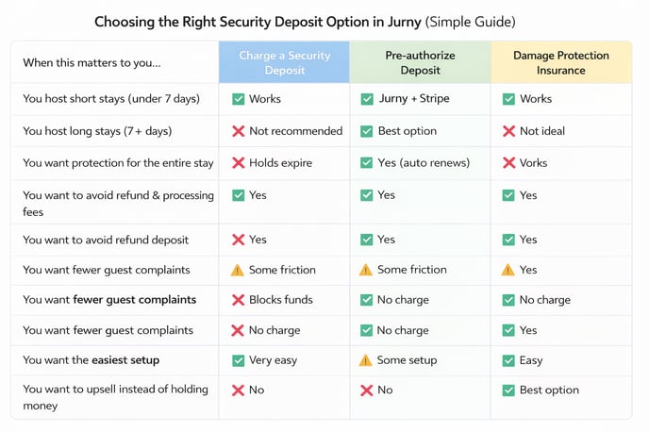Screen dimensions: 649x432
Task: Click the 'You want the easiest setup' row label
Action: pyautogui.click(x=91, y=360)
